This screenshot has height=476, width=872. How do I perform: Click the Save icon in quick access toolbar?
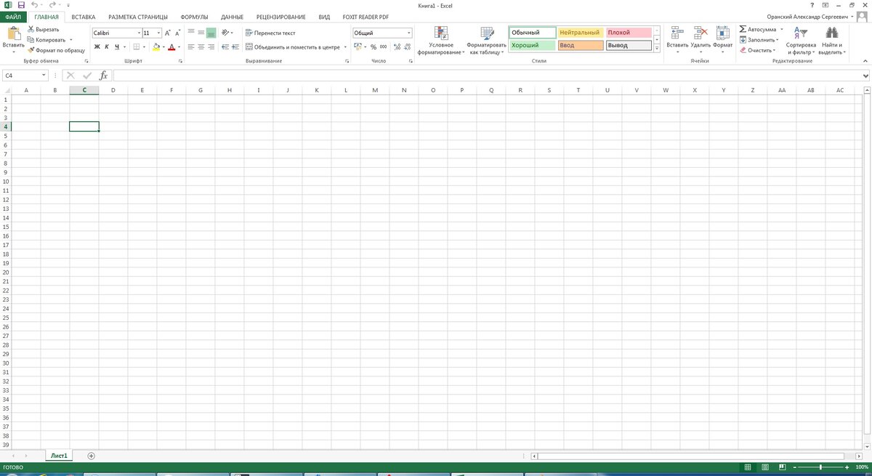click(20, 4)
